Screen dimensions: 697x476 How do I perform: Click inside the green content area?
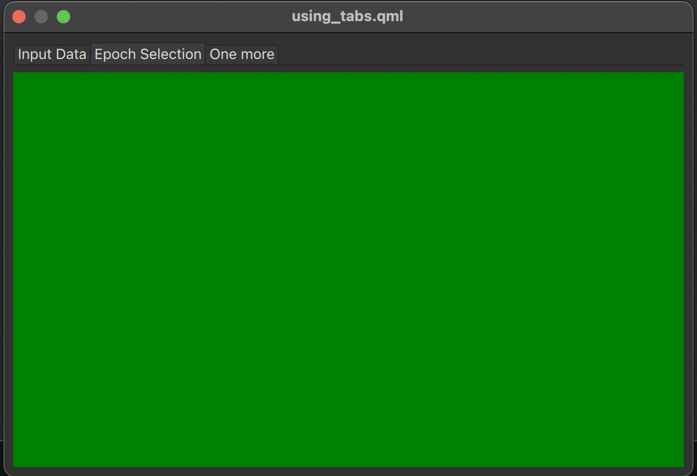click(x=348, y=270)
